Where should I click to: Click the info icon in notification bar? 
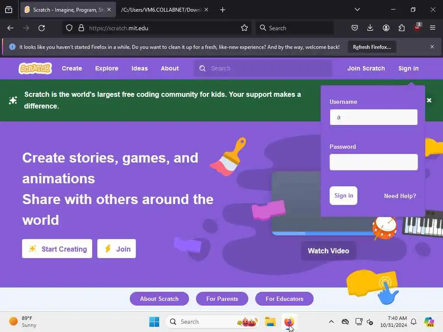(x=12, y=47)
